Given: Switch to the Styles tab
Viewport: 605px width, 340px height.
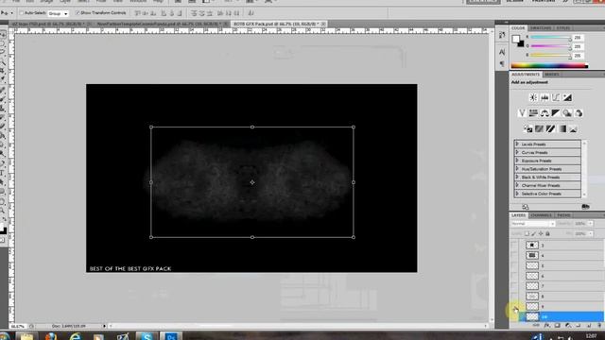Looking at the screenshot, I should [x=562, y=28].
